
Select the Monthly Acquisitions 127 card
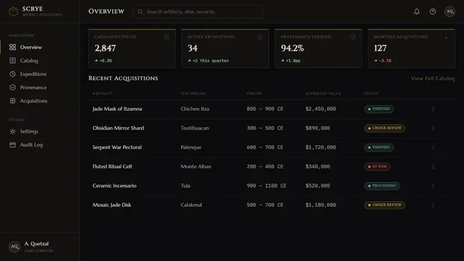point(412,49)
